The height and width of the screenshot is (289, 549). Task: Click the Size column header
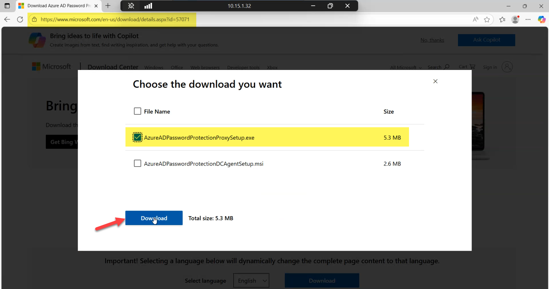pyautogui.click(x=389, y=111)
